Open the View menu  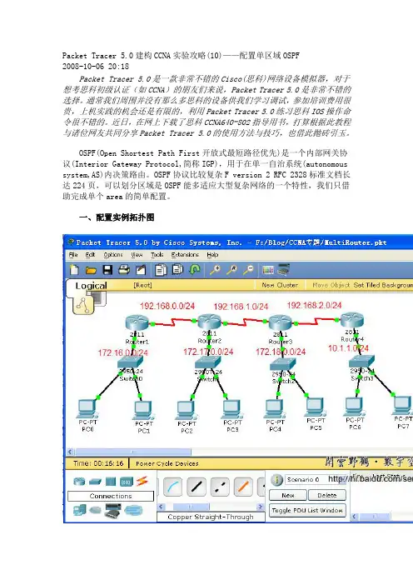pyautogui.click(x=137, y=254)
